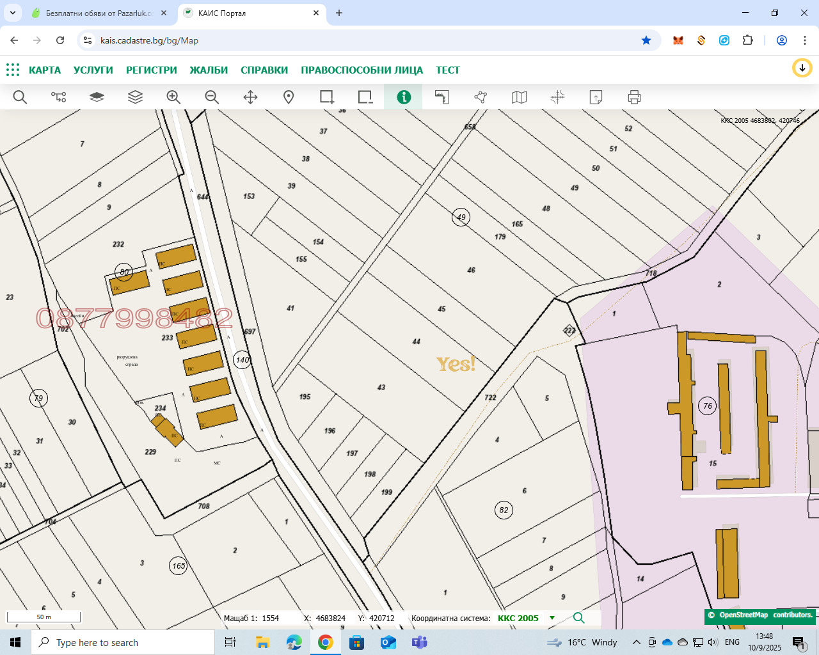The image size is (819, 655).
Task: Select the location marker tool
Action: click(288, 97)
